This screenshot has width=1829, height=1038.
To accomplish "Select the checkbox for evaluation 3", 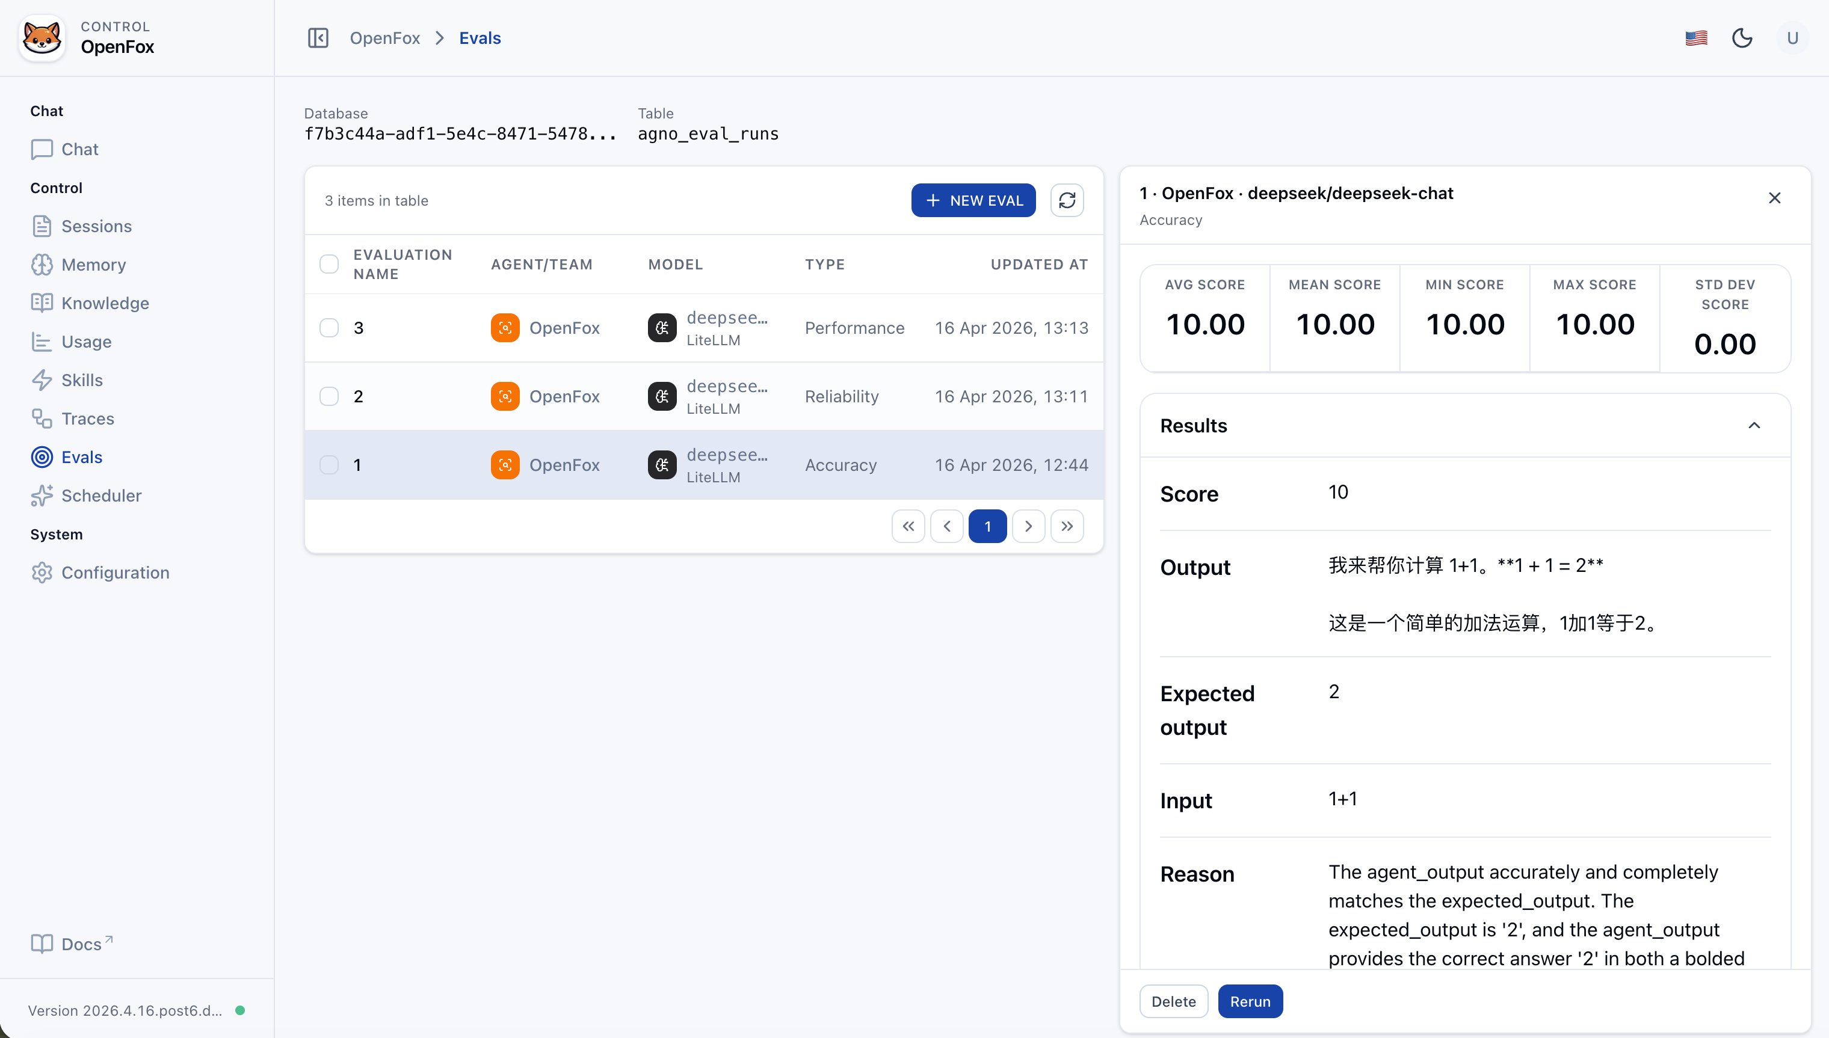I will click(x=330, y=327).
